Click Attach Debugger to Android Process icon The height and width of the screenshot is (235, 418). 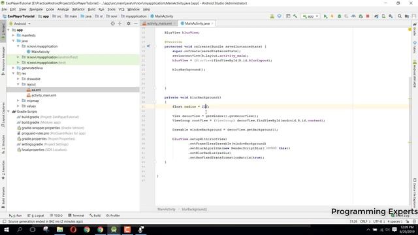tap(361, 16)
